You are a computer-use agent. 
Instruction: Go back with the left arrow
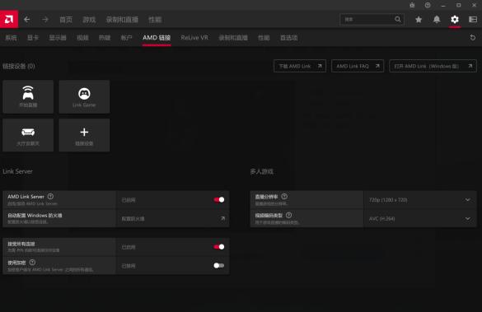coord(26,20)
